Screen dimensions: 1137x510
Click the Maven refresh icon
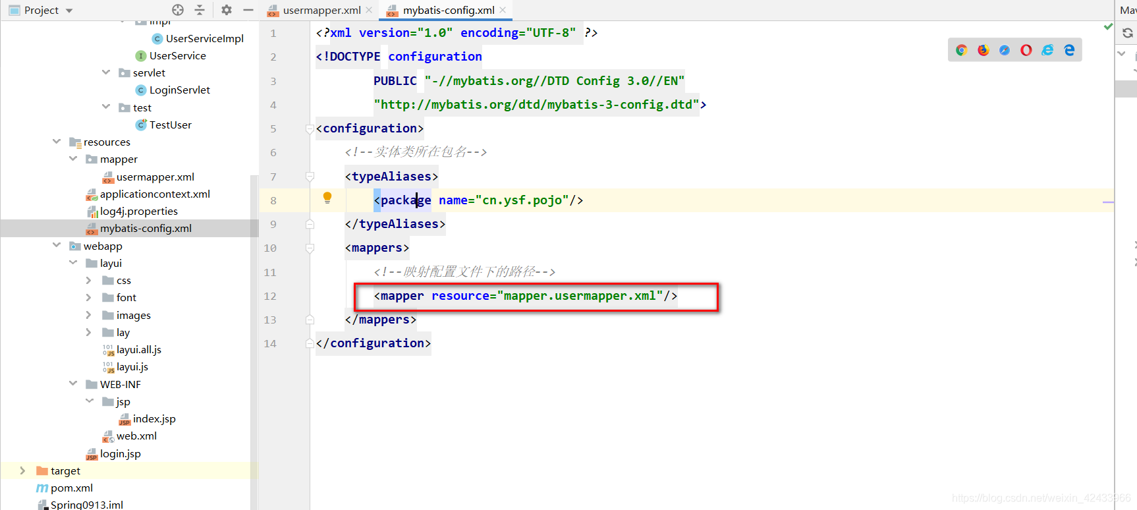click(x=1128, y=33)
